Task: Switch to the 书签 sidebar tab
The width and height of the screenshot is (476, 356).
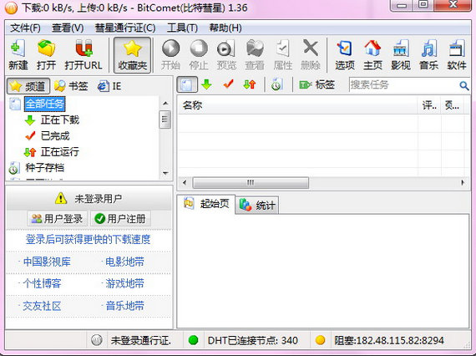Action: click(71, 86)
